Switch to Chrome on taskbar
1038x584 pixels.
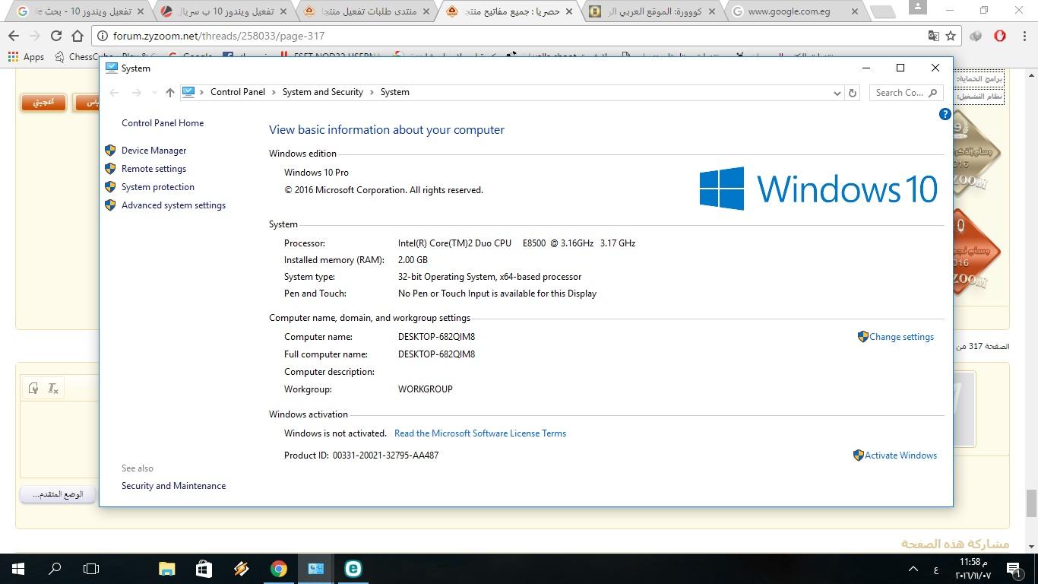point(278,568)
